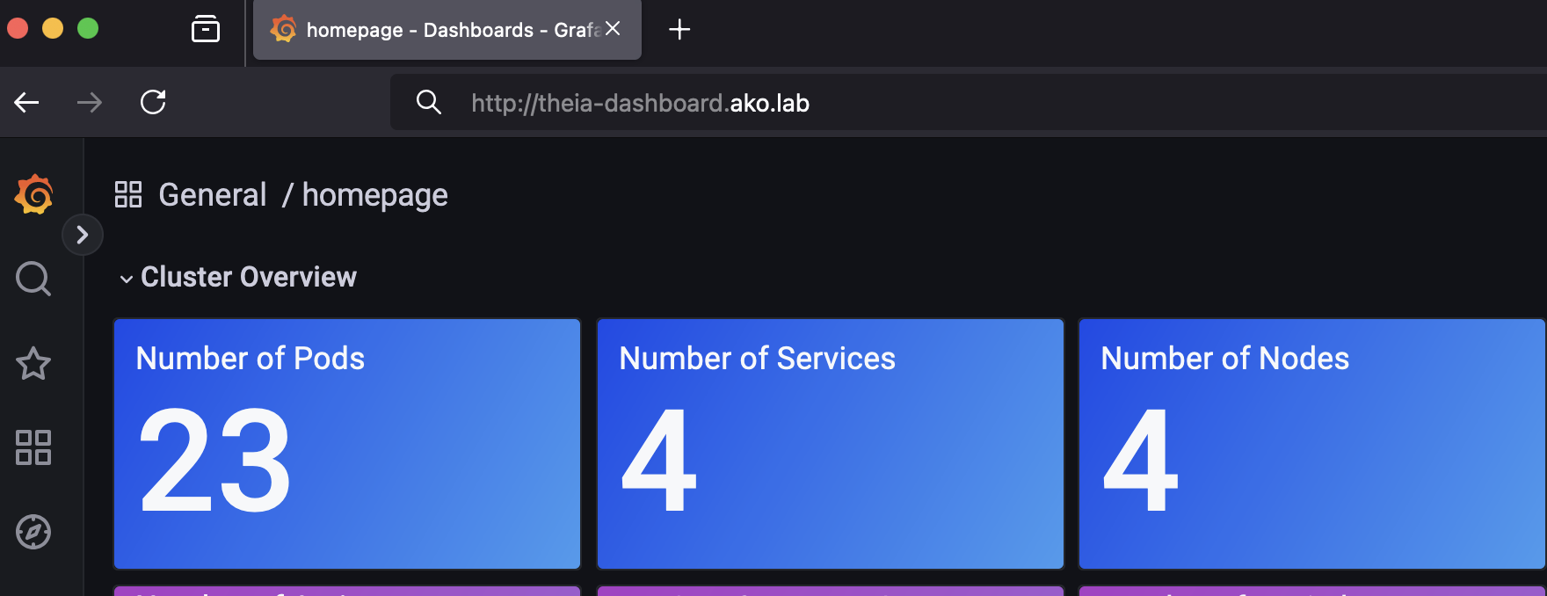
Task: Open the sidebar Search dashboards icon
Action: (x=33, y=279)
